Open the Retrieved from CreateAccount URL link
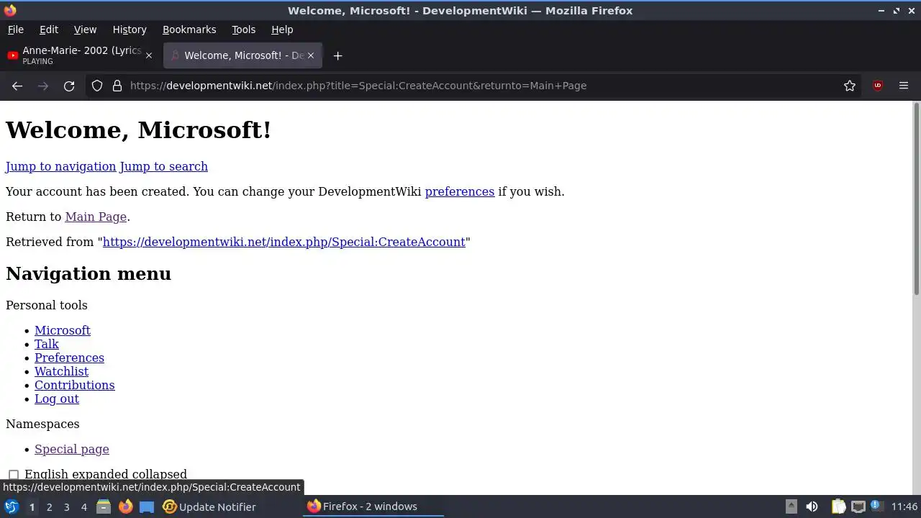 coord(284,242)
